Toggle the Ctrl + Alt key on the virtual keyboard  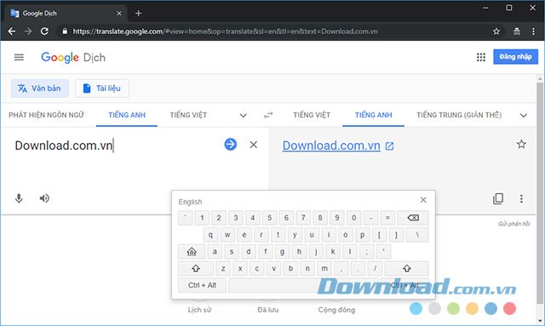[202, 285]
